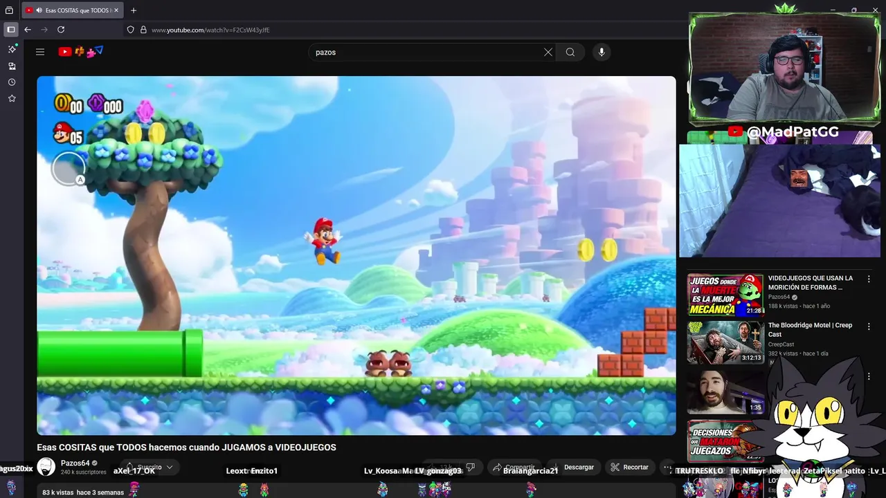
Task: Open options menu for the 1:35 video
Action: pos(869,376)
